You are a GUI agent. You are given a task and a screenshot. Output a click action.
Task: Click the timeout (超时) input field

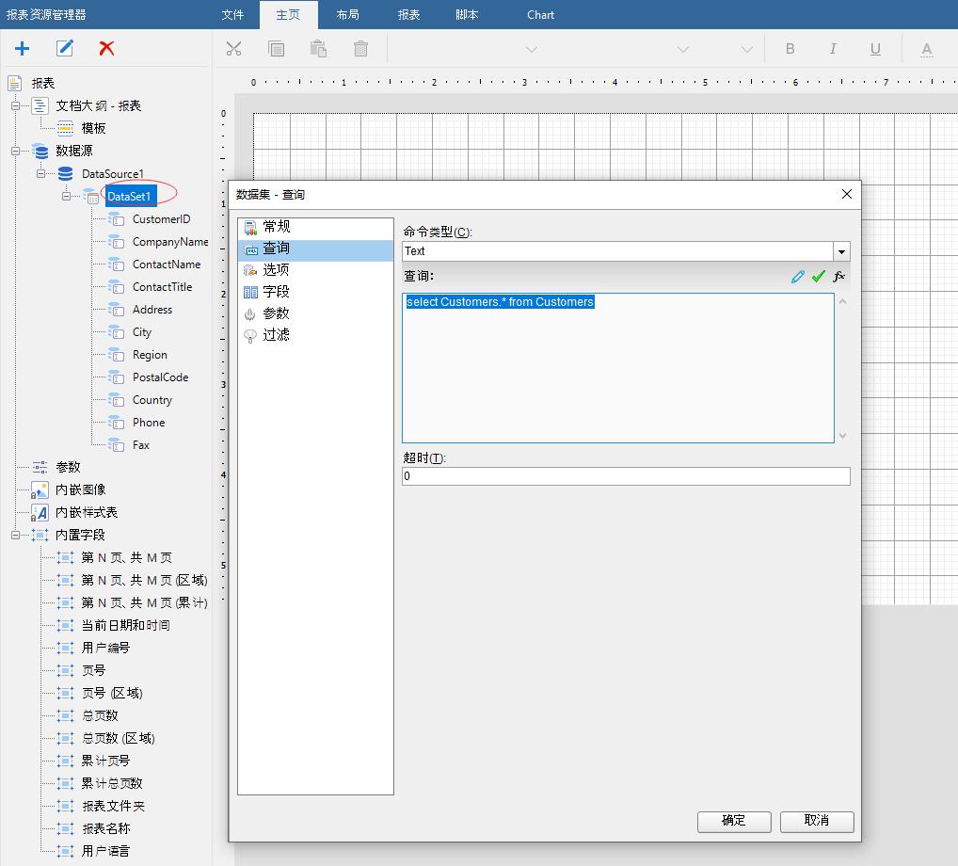pos(625,476)
